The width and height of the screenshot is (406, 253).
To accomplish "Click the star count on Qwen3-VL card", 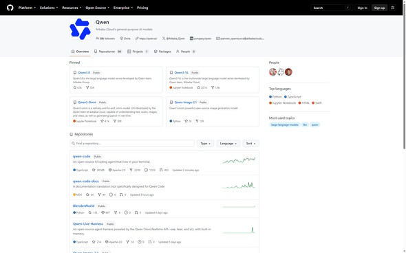I will pos(202,88).
